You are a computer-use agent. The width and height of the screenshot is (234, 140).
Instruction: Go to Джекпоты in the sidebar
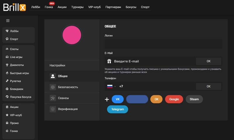pyautogui.click(x=17, y=65)
